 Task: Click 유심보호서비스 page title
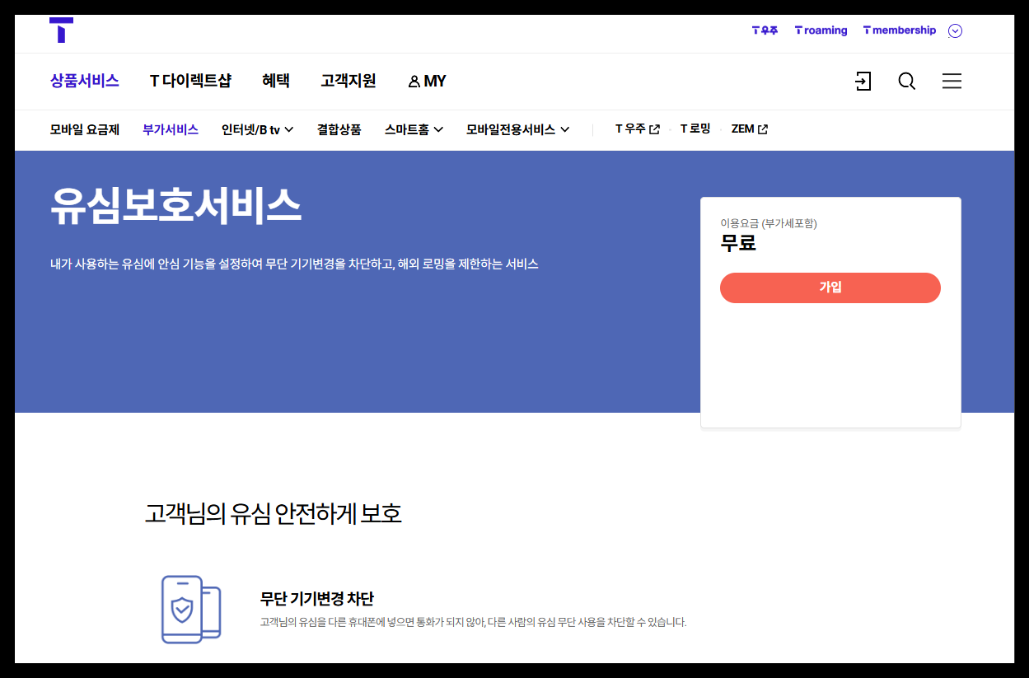[x=175, y=207]
